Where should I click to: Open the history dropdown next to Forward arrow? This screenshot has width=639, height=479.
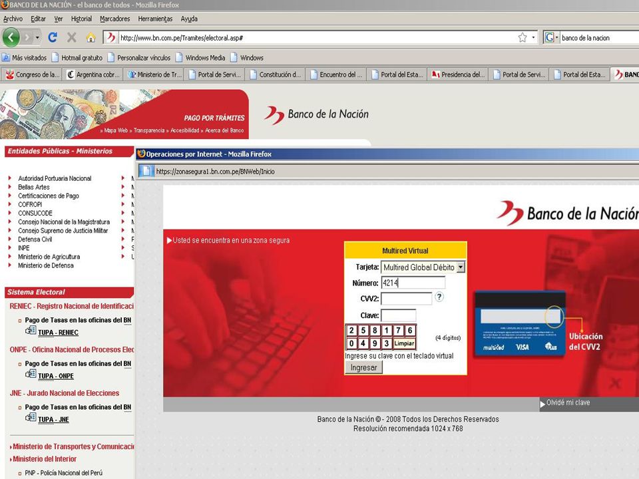click(x=37, y=38)
